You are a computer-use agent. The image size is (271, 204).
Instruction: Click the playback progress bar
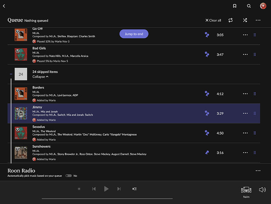pyautogui.click(x=107, y=199)
